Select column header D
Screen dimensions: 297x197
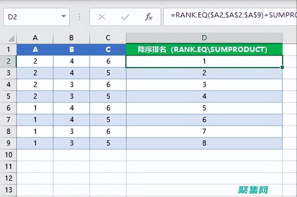(x=204, y=38)
